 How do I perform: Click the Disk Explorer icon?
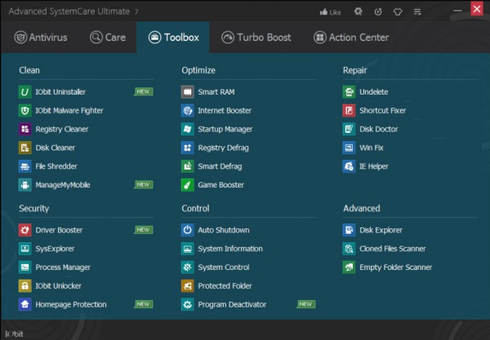pos(349,230)
